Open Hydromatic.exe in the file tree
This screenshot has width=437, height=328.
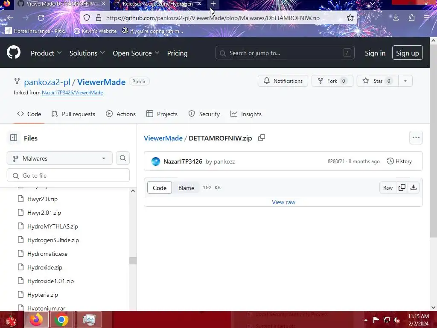[x=47, y=254]
